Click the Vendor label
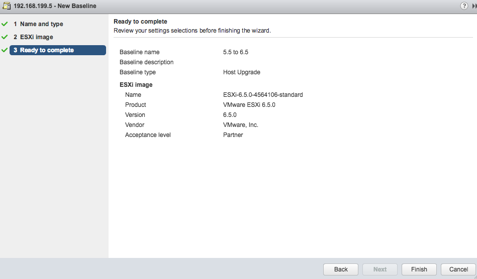Screen dimensions: 477x279 tap(135, 125)
